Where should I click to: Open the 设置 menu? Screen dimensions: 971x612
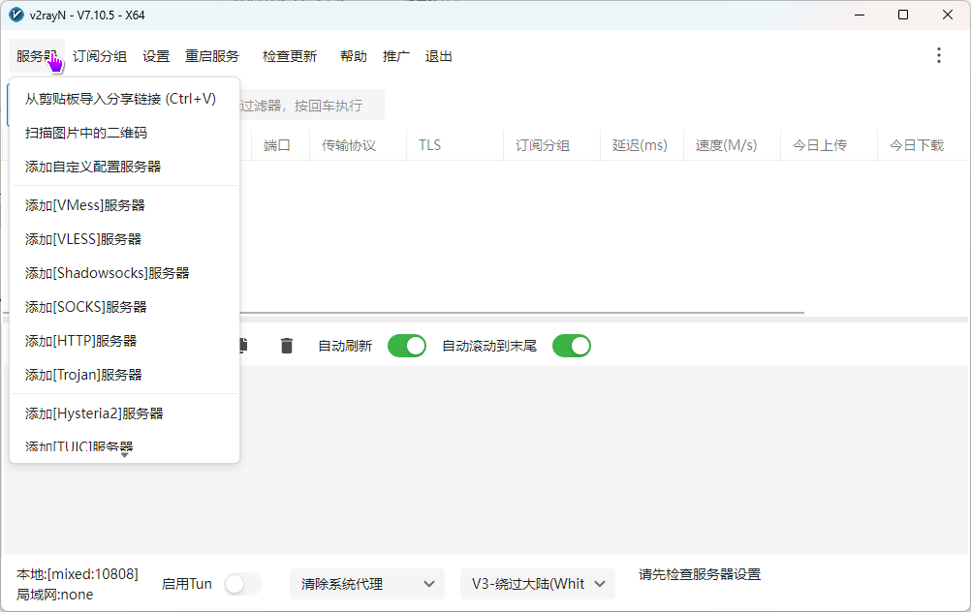(x=155, y=56)
